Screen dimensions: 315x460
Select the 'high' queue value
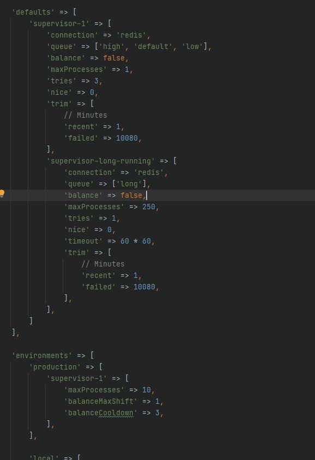pyautogui.click(x=112, y=46)
